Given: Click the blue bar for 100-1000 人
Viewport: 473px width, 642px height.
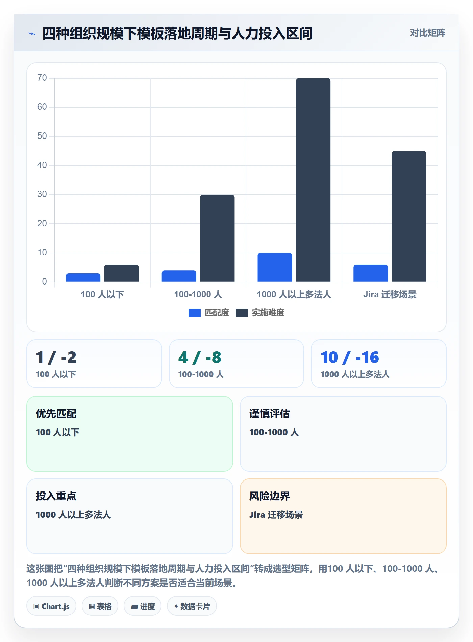Looking at the screenshot, I should click(179, 276).
